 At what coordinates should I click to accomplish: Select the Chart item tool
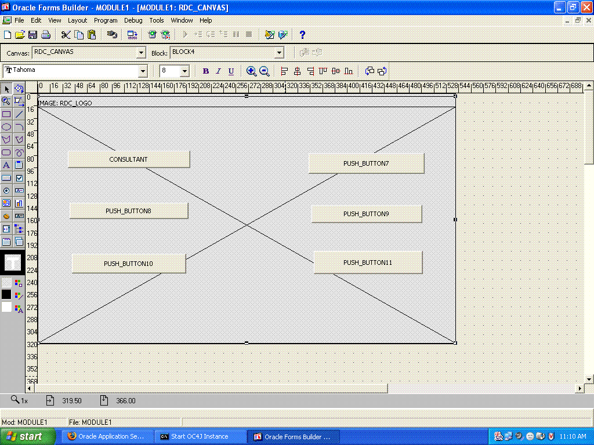(19, 203)
